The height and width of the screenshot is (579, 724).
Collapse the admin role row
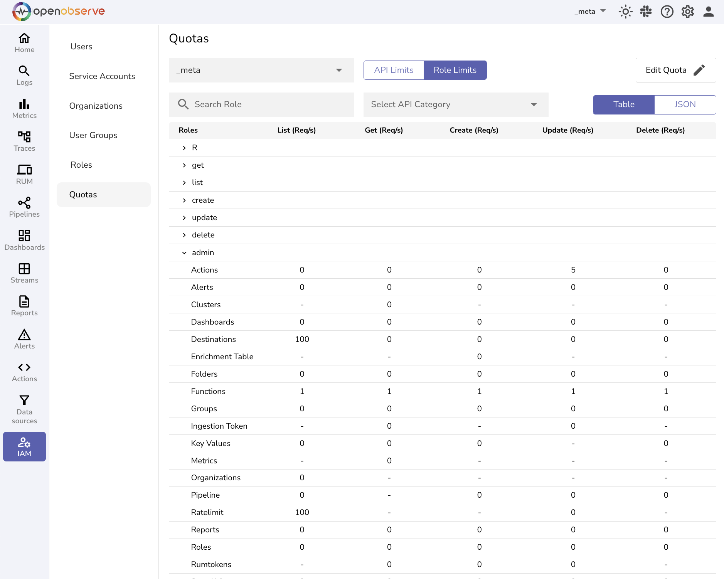click(184, 253)
